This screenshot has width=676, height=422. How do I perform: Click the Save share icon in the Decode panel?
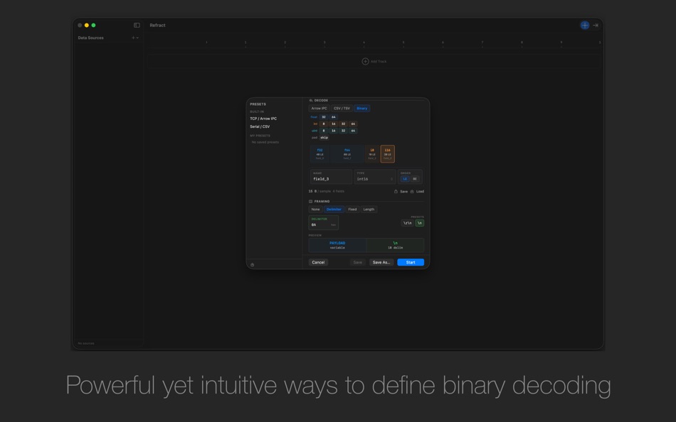point(396,191)
